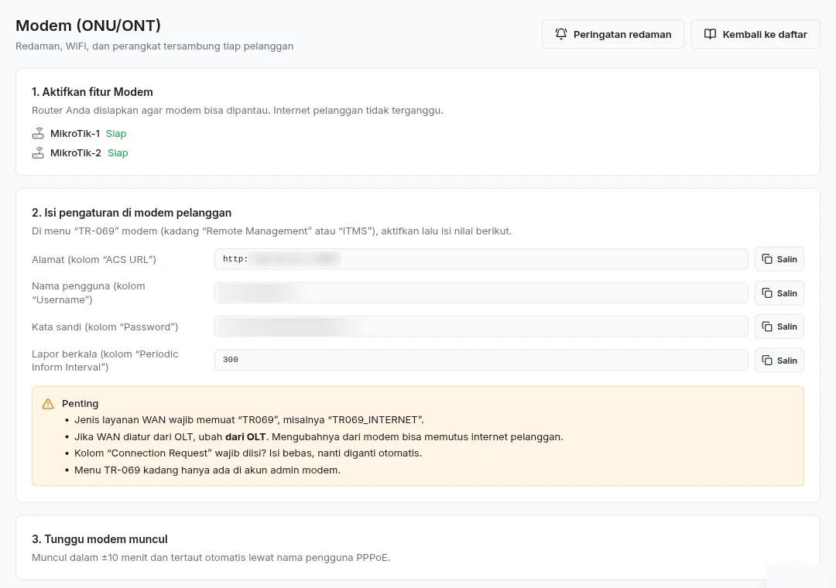Viewport: 836px width, 588px height.
Task: Click the copy icon in the Username row
Action: (x=767, y=293)
